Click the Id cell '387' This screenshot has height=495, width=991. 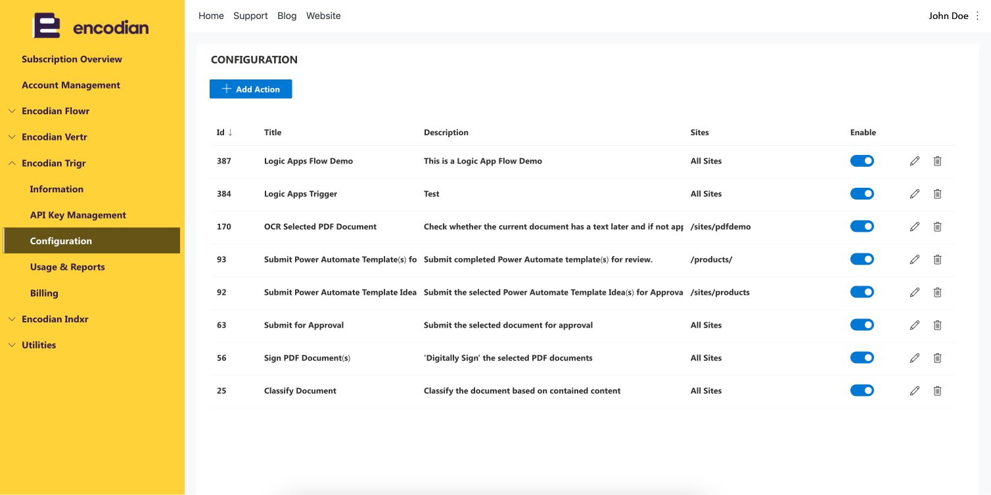pos(224,161)
